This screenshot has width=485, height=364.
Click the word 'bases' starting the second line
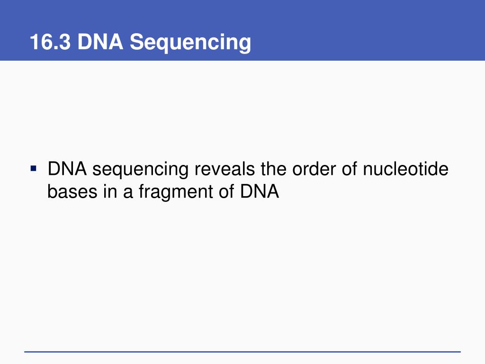tap(72, 191)
